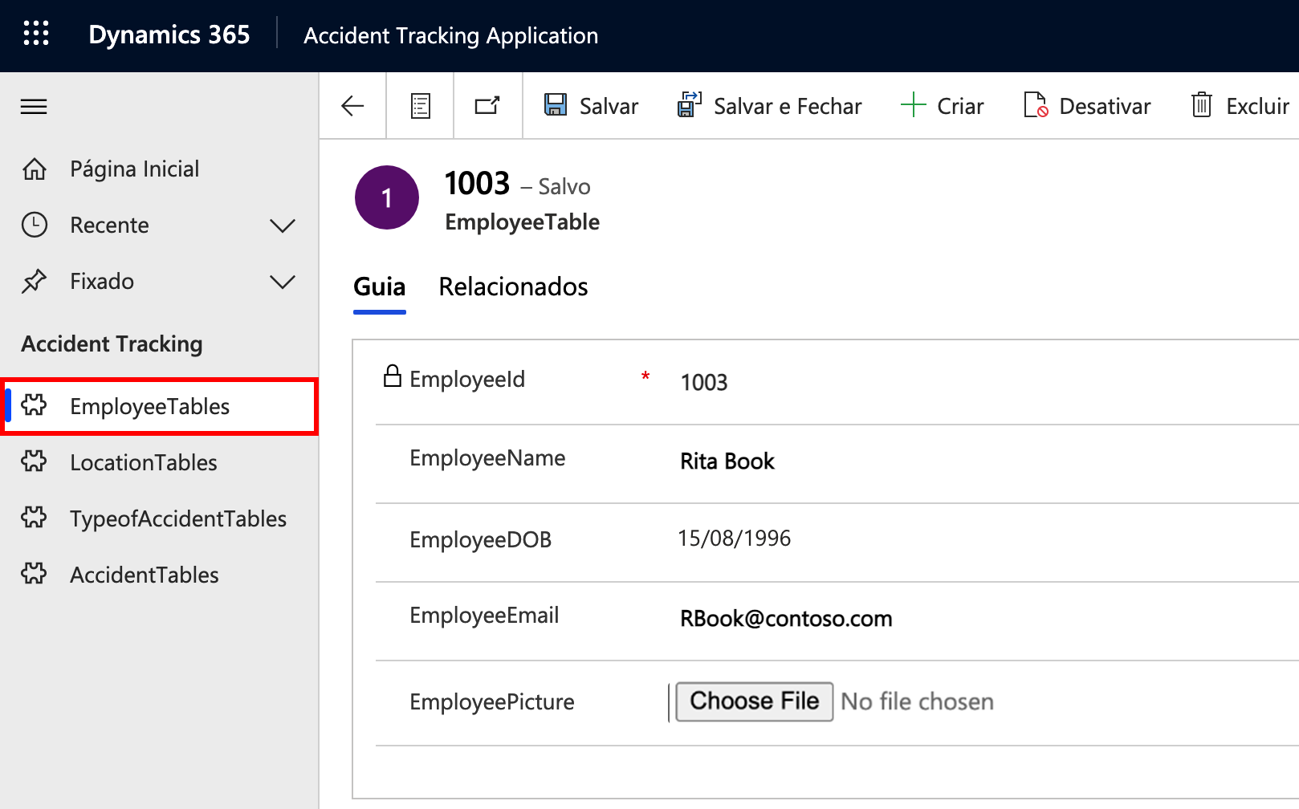This screenshot has height=809, width=1299.
Task: Click the lock icon beside EmployeeId
Action: (x=393, y=376)
